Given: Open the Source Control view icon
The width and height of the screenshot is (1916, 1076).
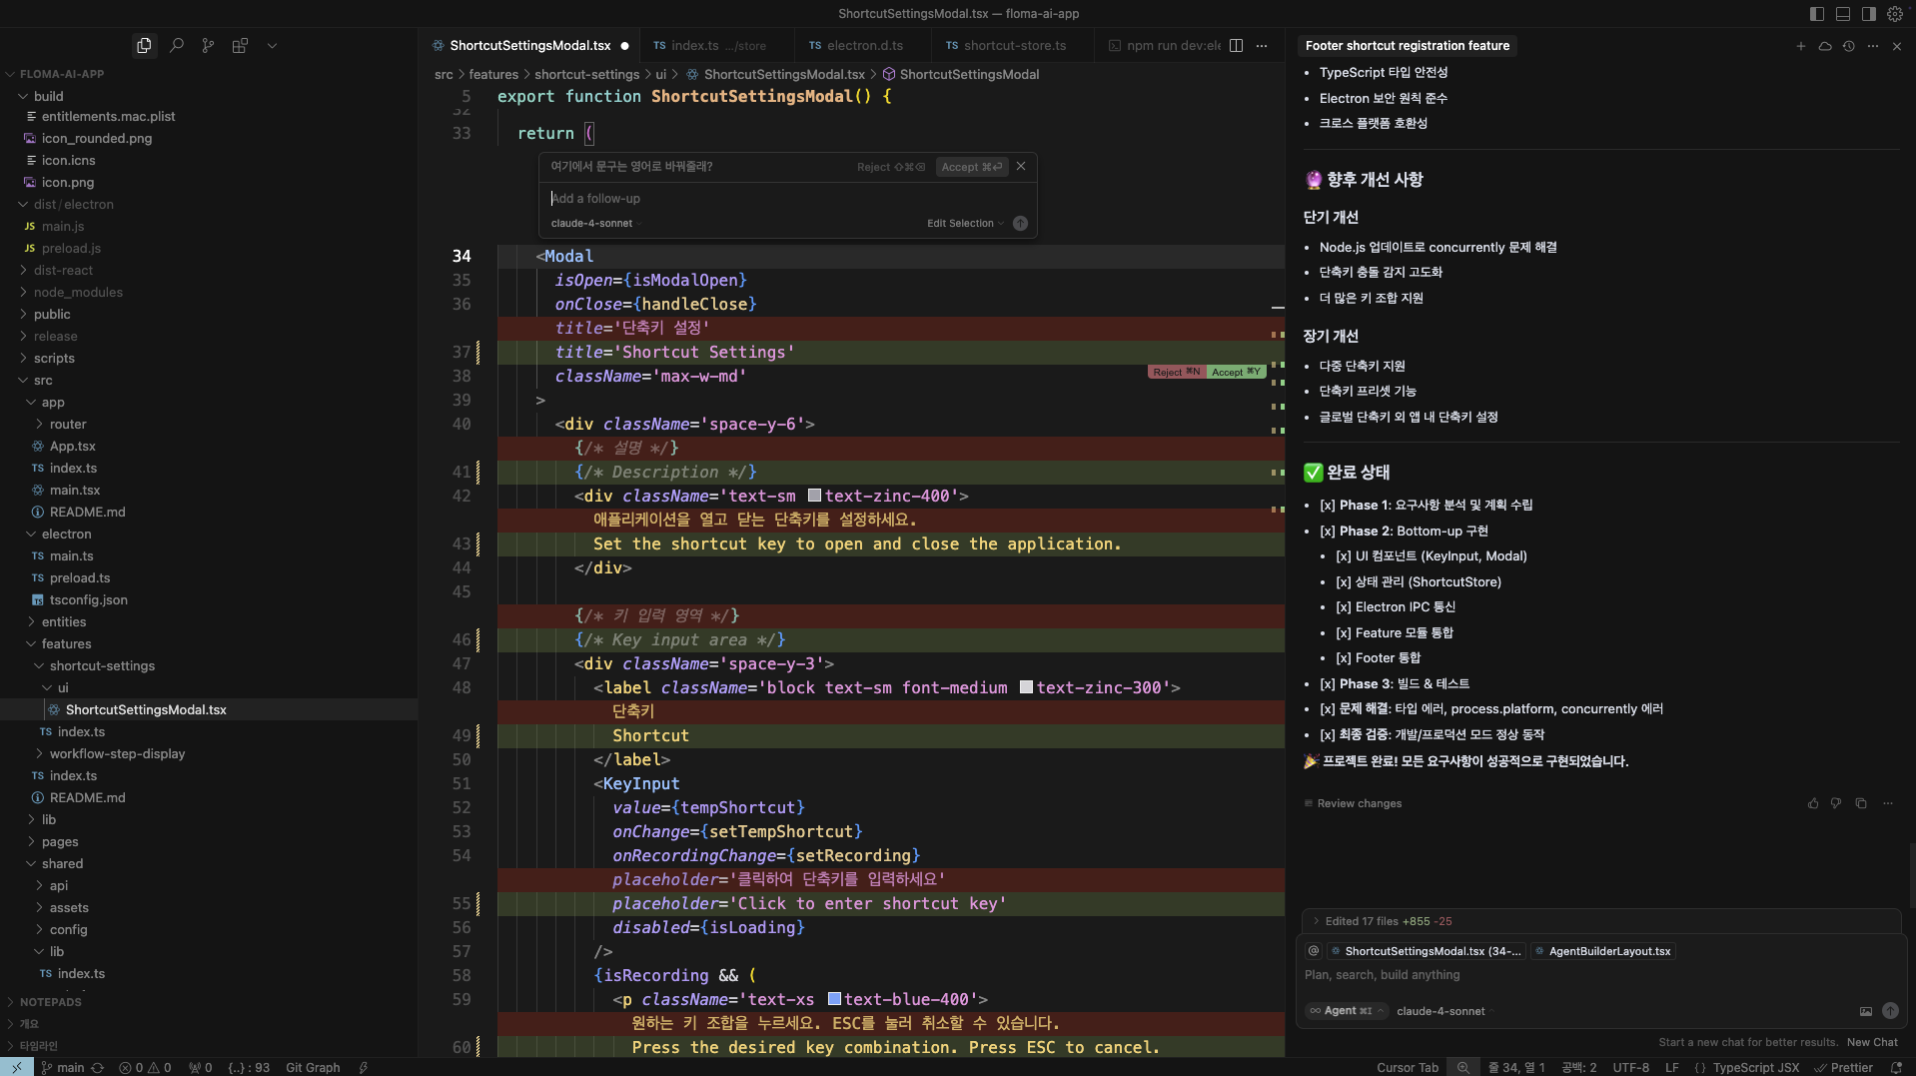Looking at the screenshot, I should (x=208, y=45).
